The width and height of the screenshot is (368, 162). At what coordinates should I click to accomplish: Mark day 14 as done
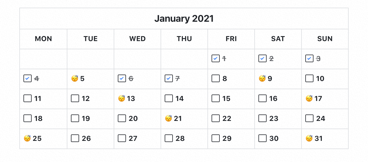(x=169, y=98)
